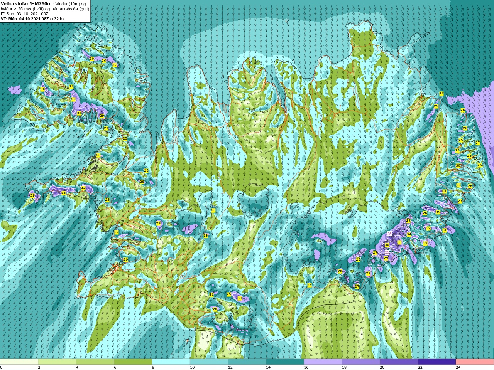This screenshot has width=494, height=370.
Task: Select legend scale tick label 16
Action: [306, 368]
